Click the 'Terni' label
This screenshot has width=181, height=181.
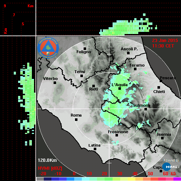coord(80,72)
